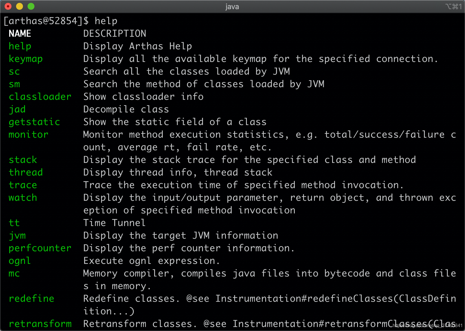Select the 'monitor' command name
The height and width of the screenshot is (331, 465).
[x=29, y=135]
